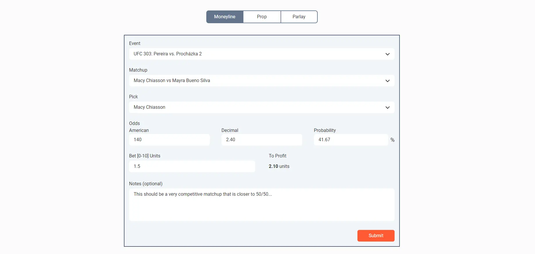Click the "To Profit" label
Screen dimensions: 535x254
pyautogui.click(x=277, y=156)
